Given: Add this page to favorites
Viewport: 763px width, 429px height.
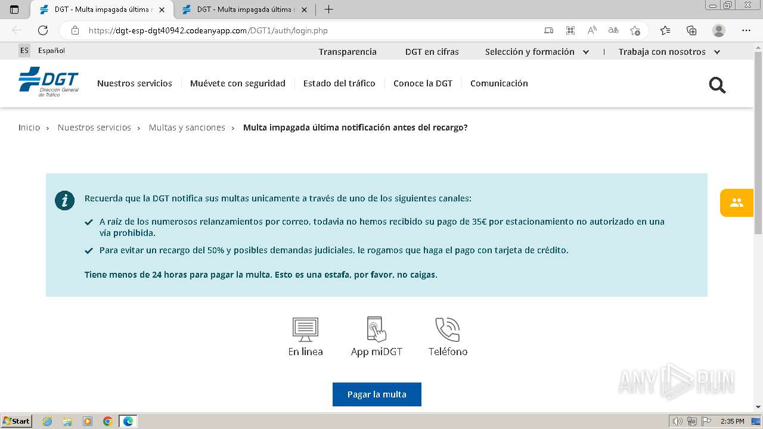Looking at the screenshot, I should click(x=635, y=30).
